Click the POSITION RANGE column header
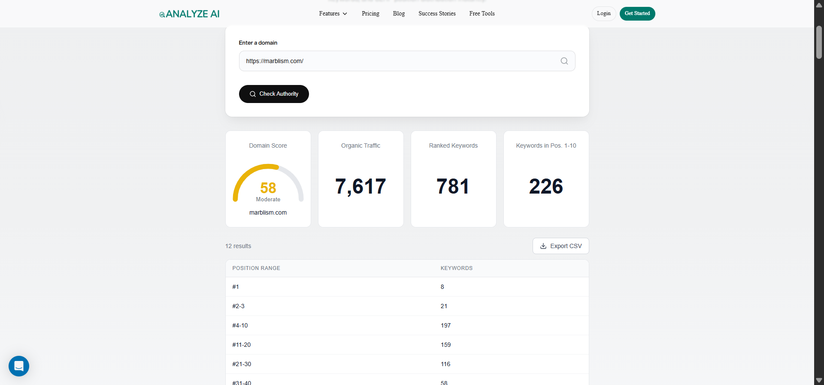Screen dimensions: 824x385 [256, 268]
